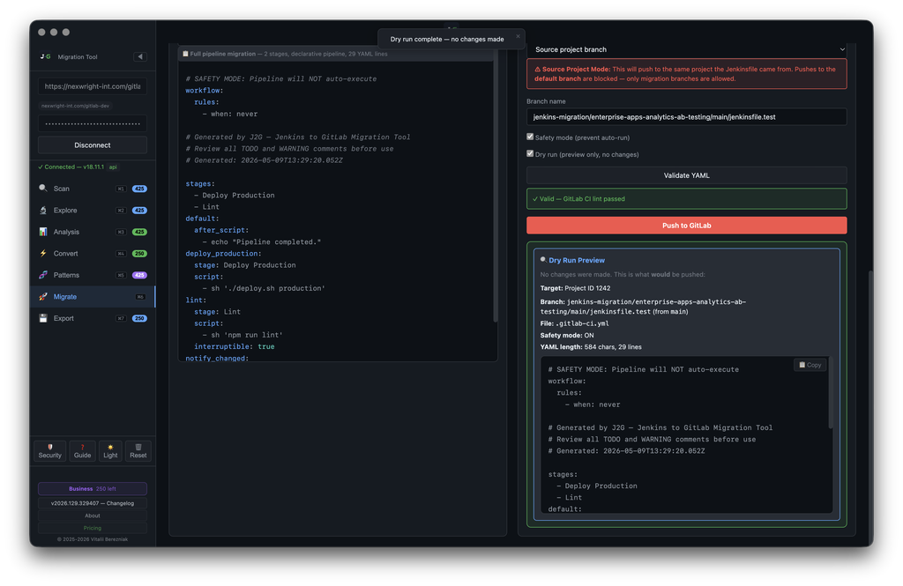
Task: Click the Analysis bar chart icon
Action: point(42,232)
